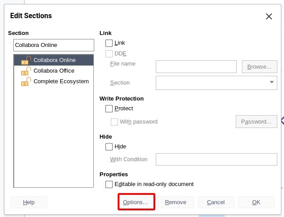Click the padlock icon beside Collabora Online

click(26, 60)
